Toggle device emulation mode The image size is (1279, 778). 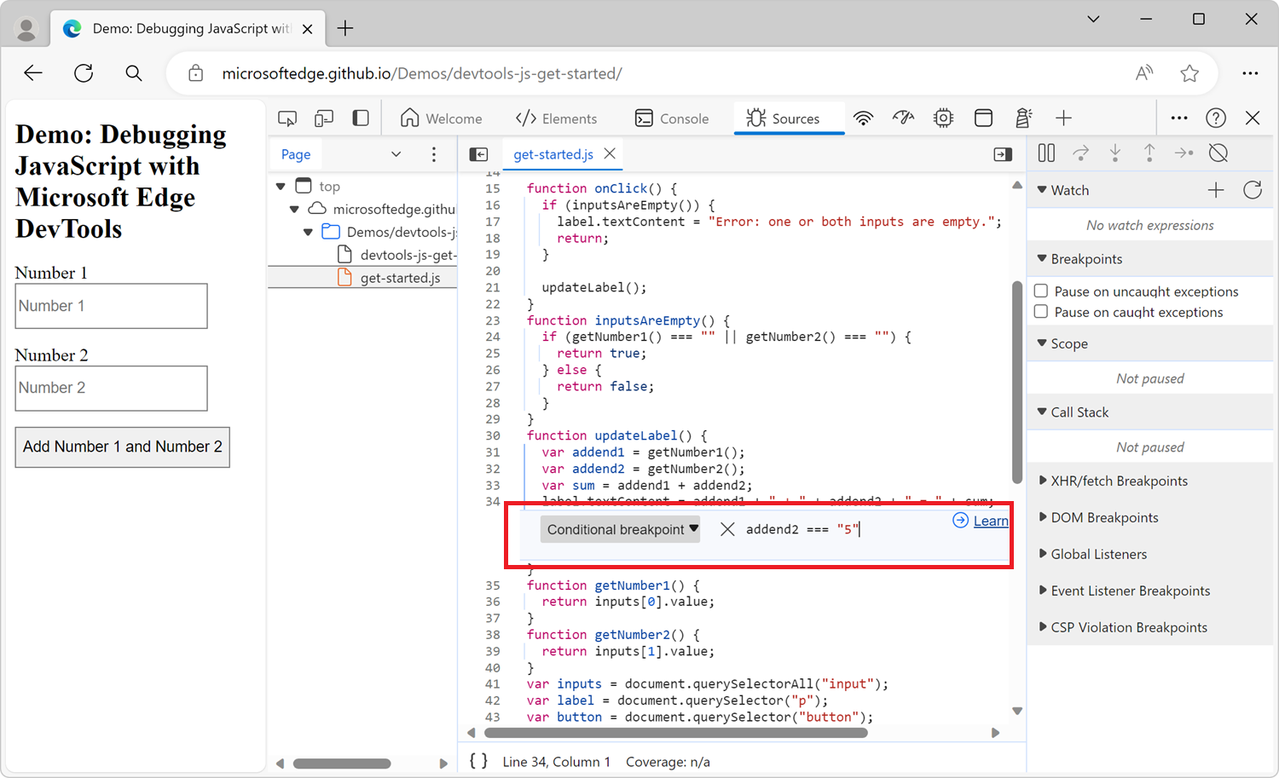(x=322, y=118)
